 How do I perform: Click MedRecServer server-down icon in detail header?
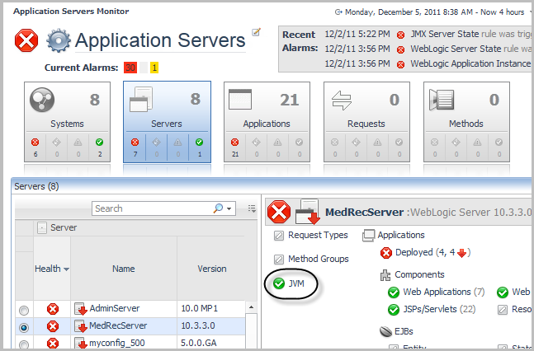point(307,213)
